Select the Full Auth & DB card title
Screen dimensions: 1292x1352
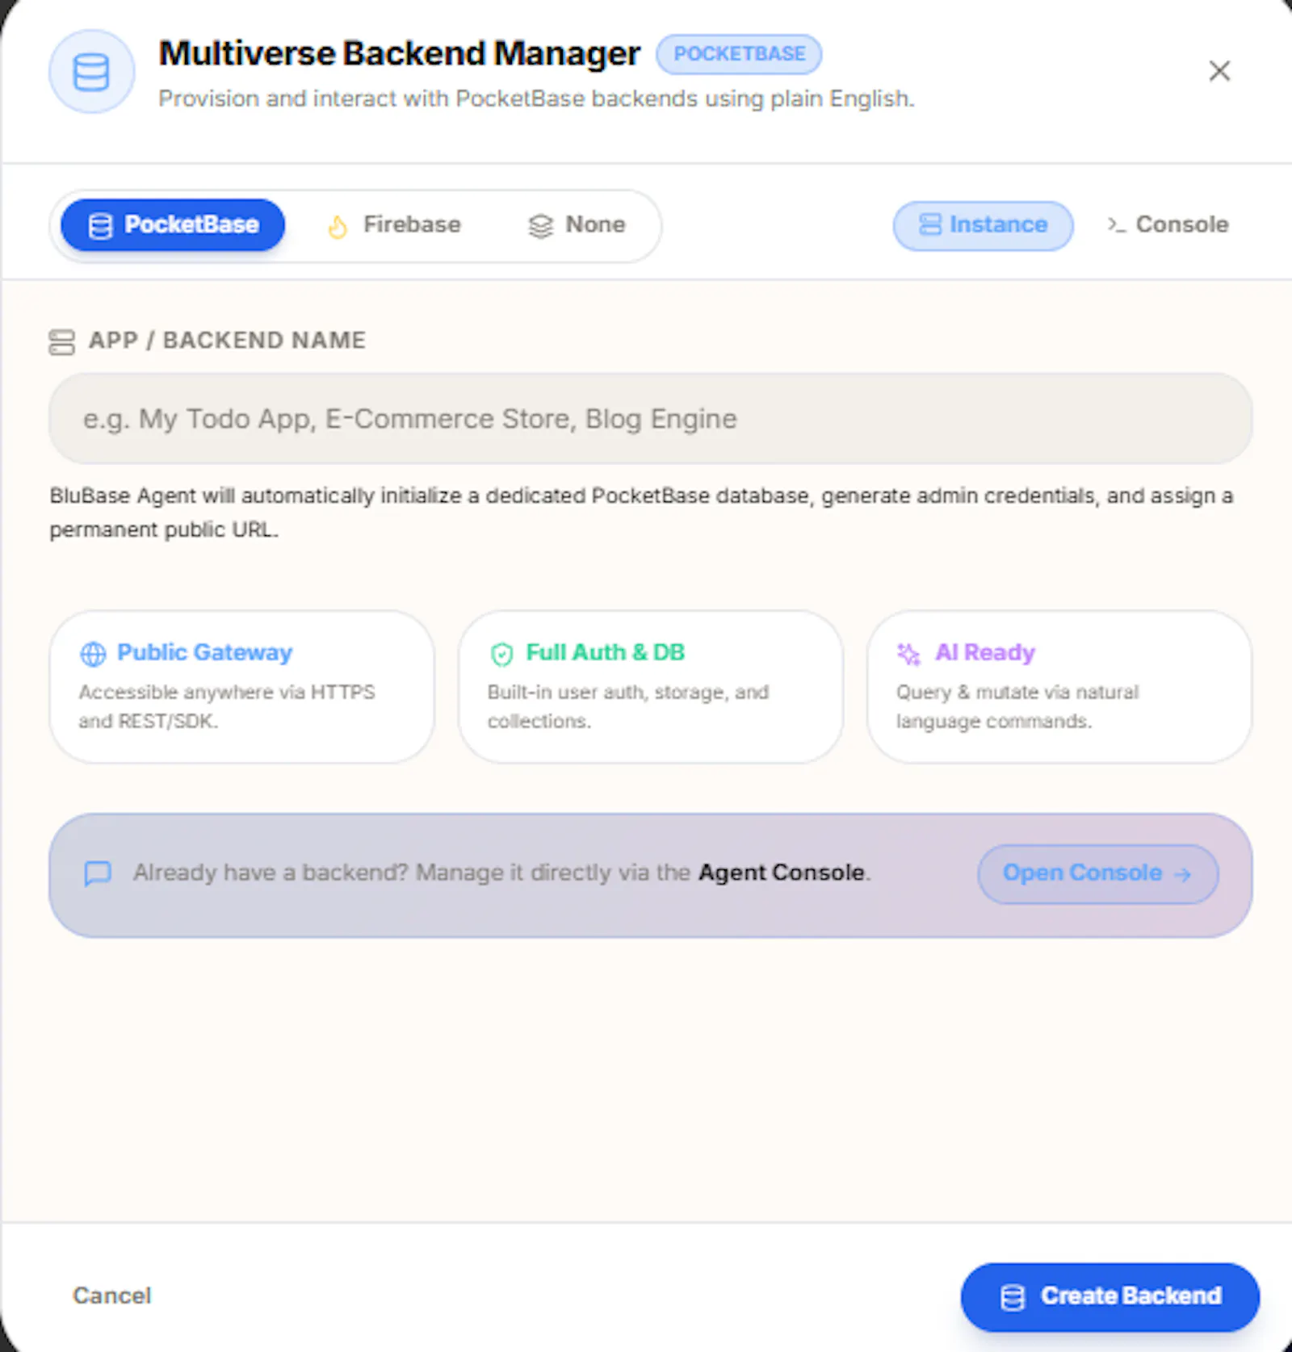click(606, 652)
